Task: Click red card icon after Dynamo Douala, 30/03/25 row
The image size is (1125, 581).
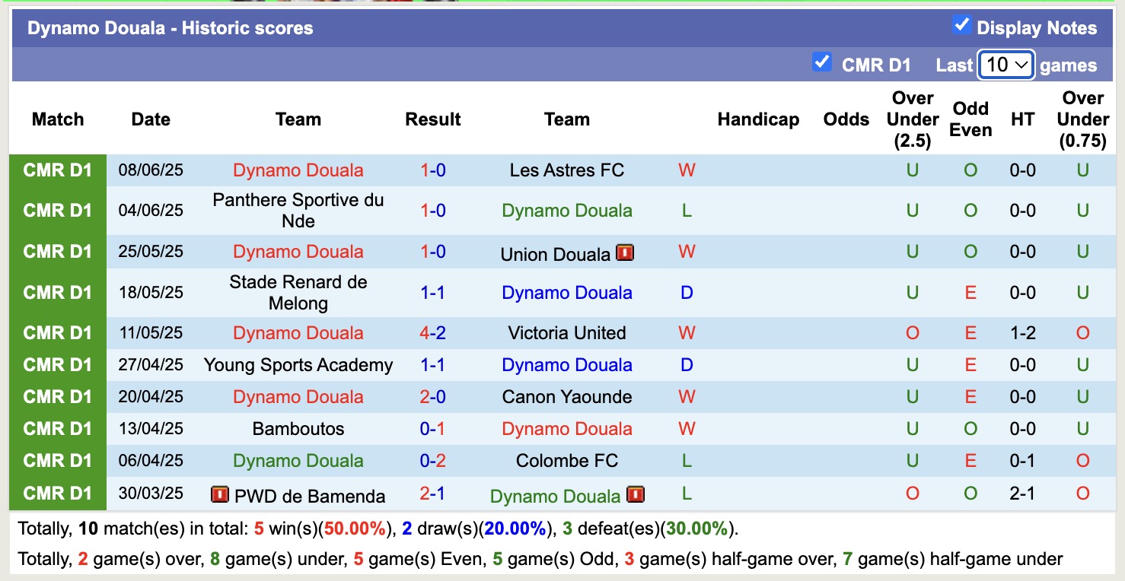Action: click(x=636, y=495)
